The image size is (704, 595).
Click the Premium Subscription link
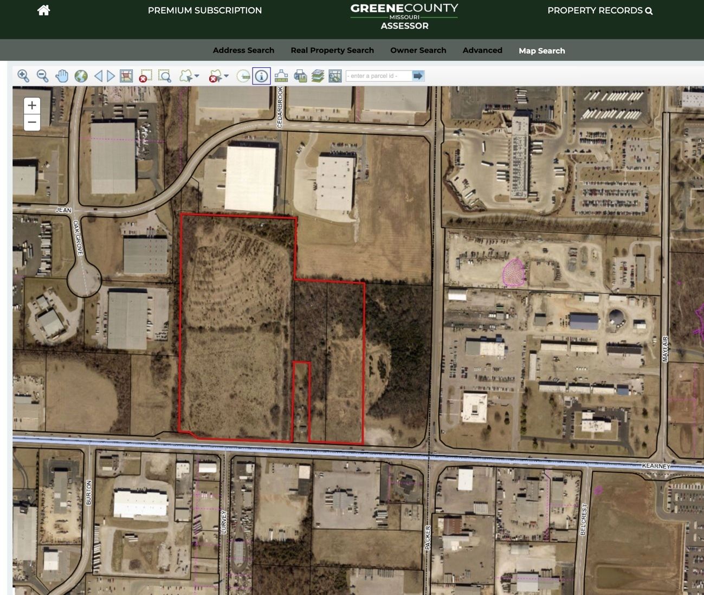pyautogui.click(x=204, y=10)
